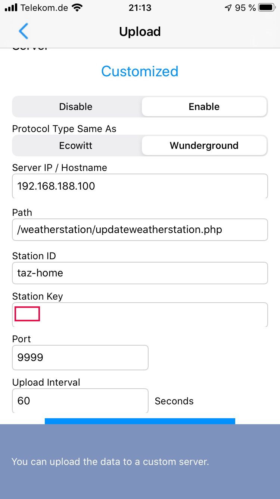Edit the Station ID field taz-home
The height and width of the screenshot is (499, 280).
[x=140, y=273]
